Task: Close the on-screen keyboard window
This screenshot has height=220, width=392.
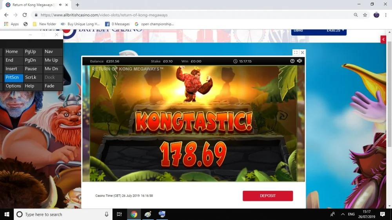Action: tap(56, 35)
